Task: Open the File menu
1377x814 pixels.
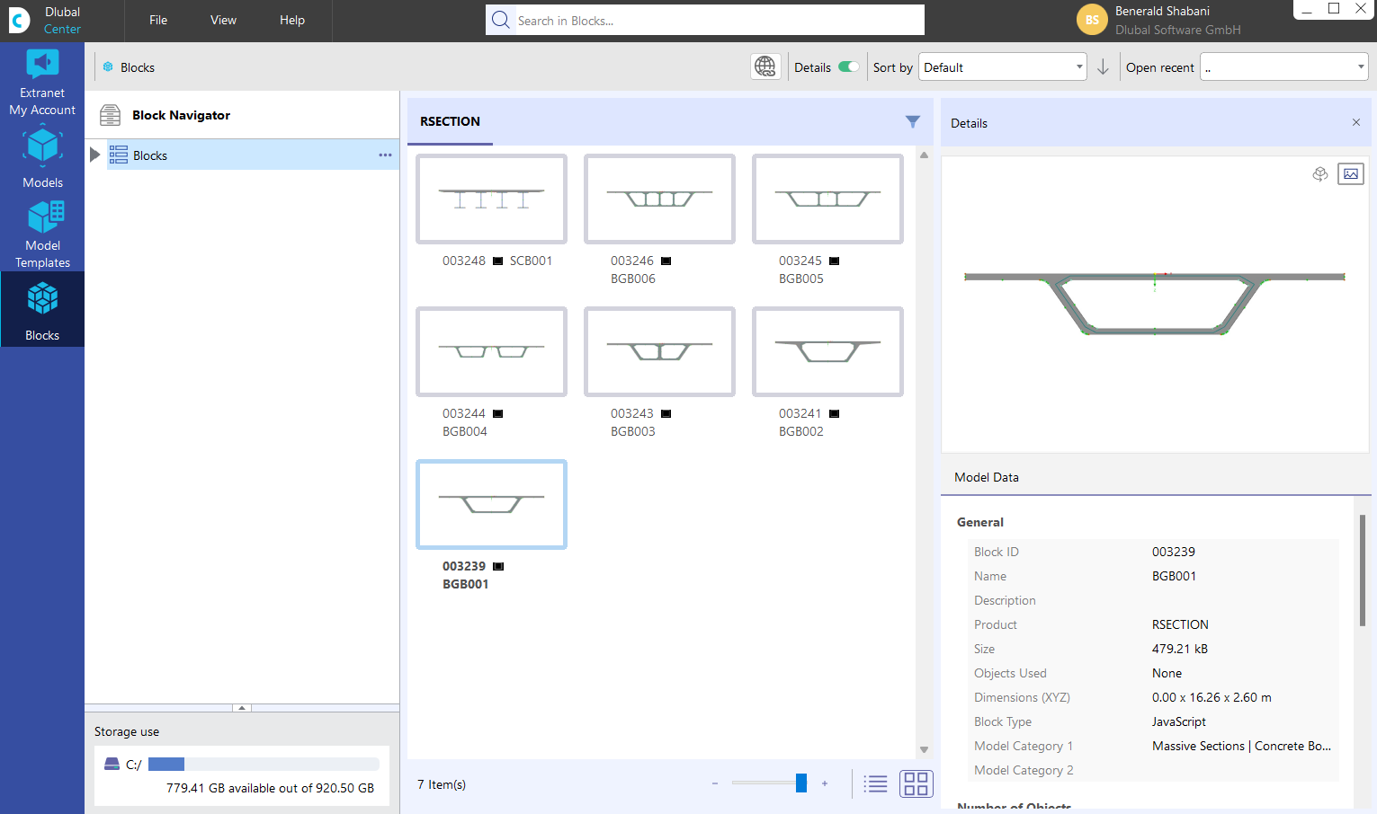Action: click(158, 20)
